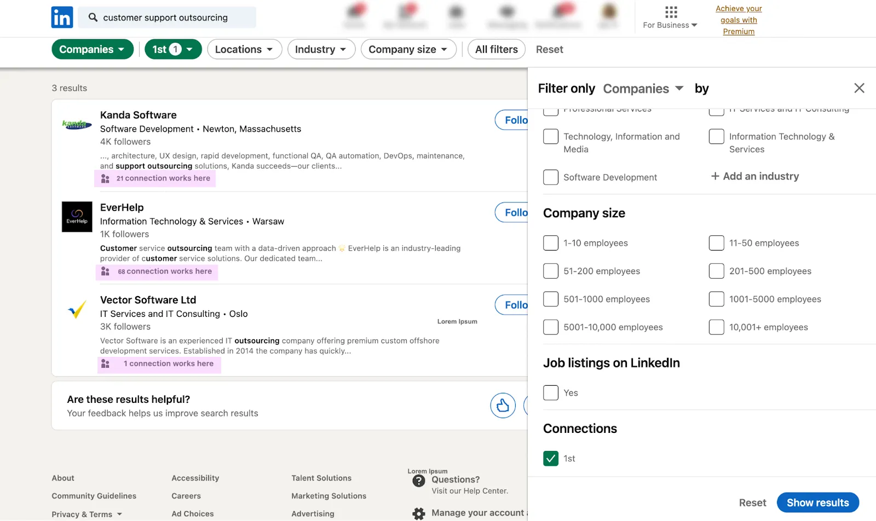
Task: Click the All filters button
Action: click(497, 49)
